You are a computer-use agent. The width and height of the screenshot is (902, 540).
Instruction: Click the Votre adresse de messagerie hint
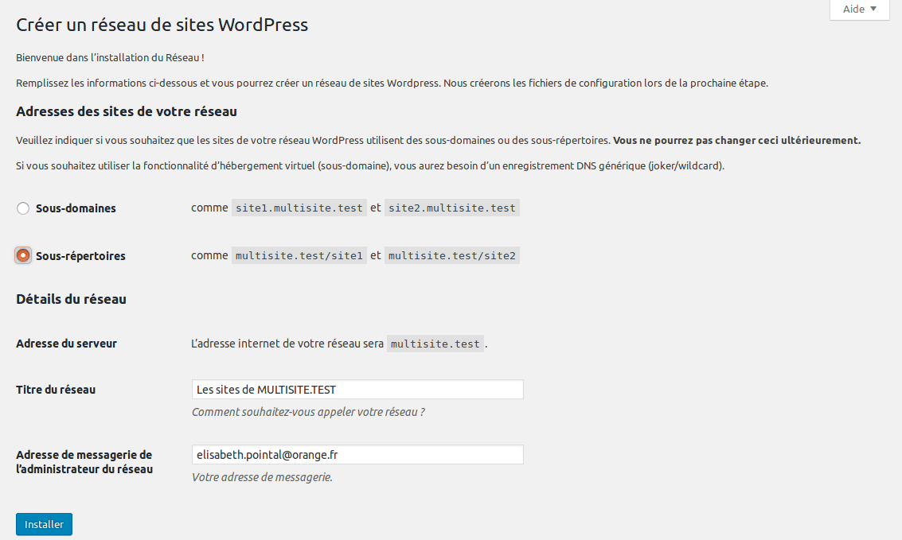262,478
